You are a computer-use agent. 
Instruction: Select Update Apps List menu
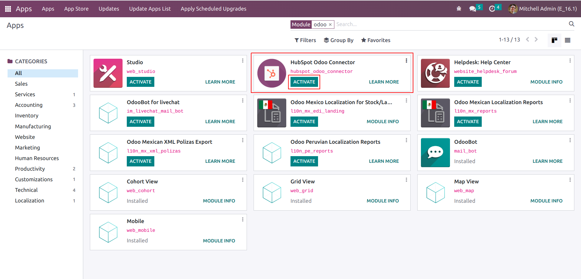click(150, 9)
